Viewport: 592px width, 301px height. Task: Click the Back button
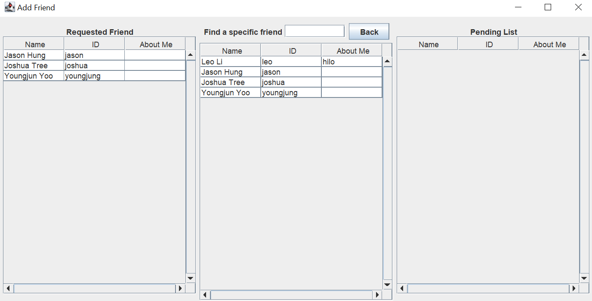tap(369, 32)
